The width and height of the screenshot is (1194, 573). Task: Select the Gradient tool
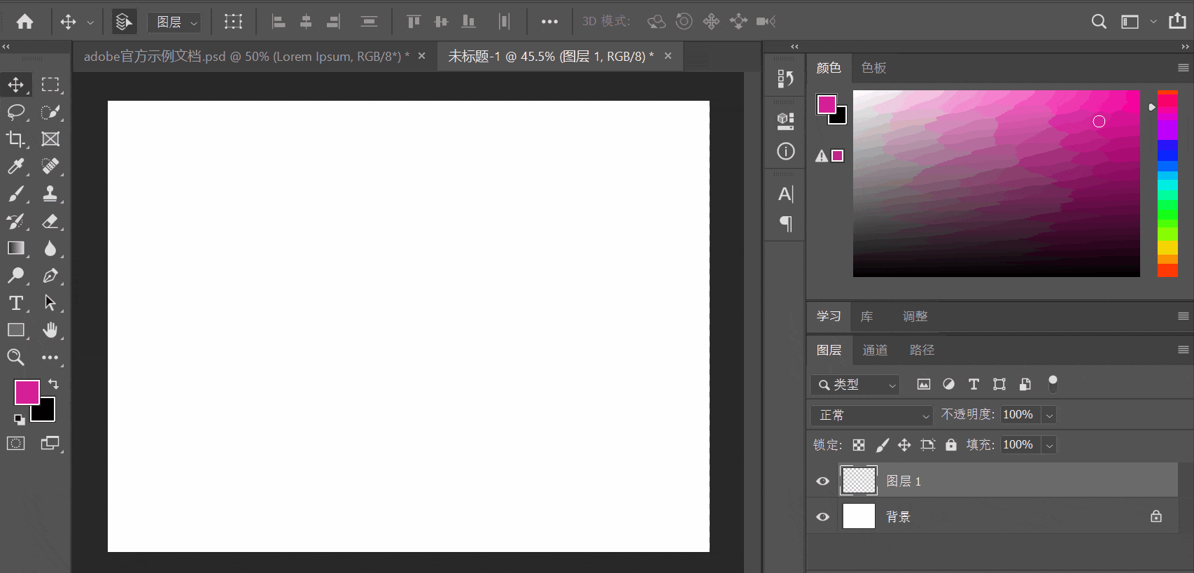click(x=15, y=248)
